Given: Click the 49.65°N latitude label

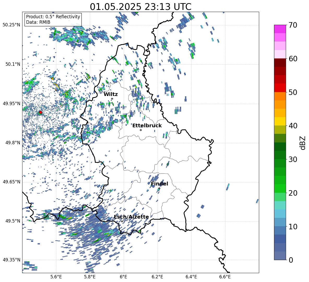Looking at the screenshot, I should pyautogui.click(x=11, y=182).
